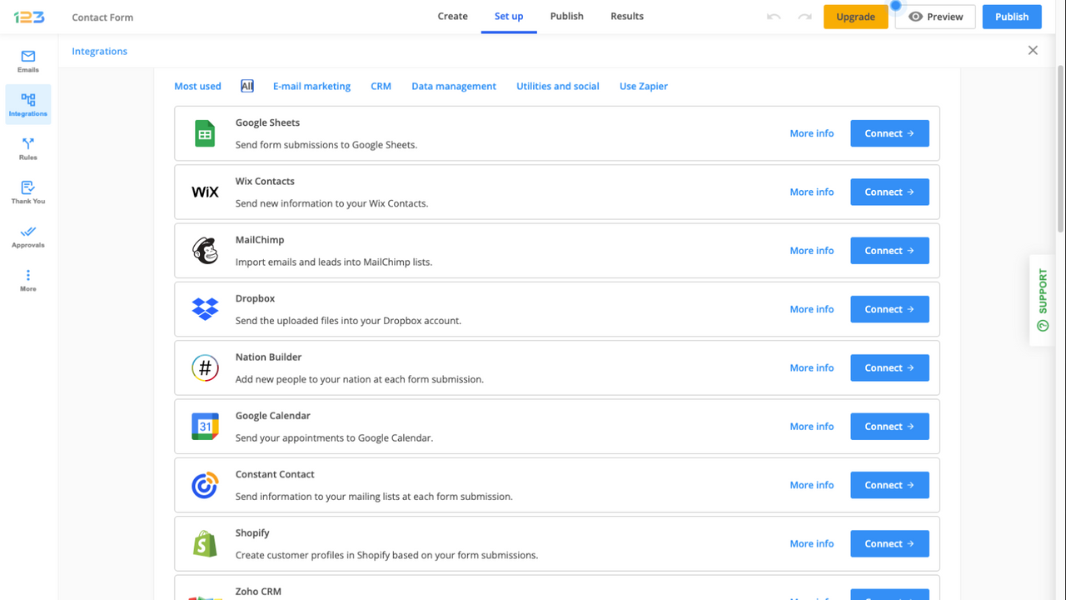Connect the Google Calendar integration
The width and height of the screenshot is (1066, 600).
(889, 426)
